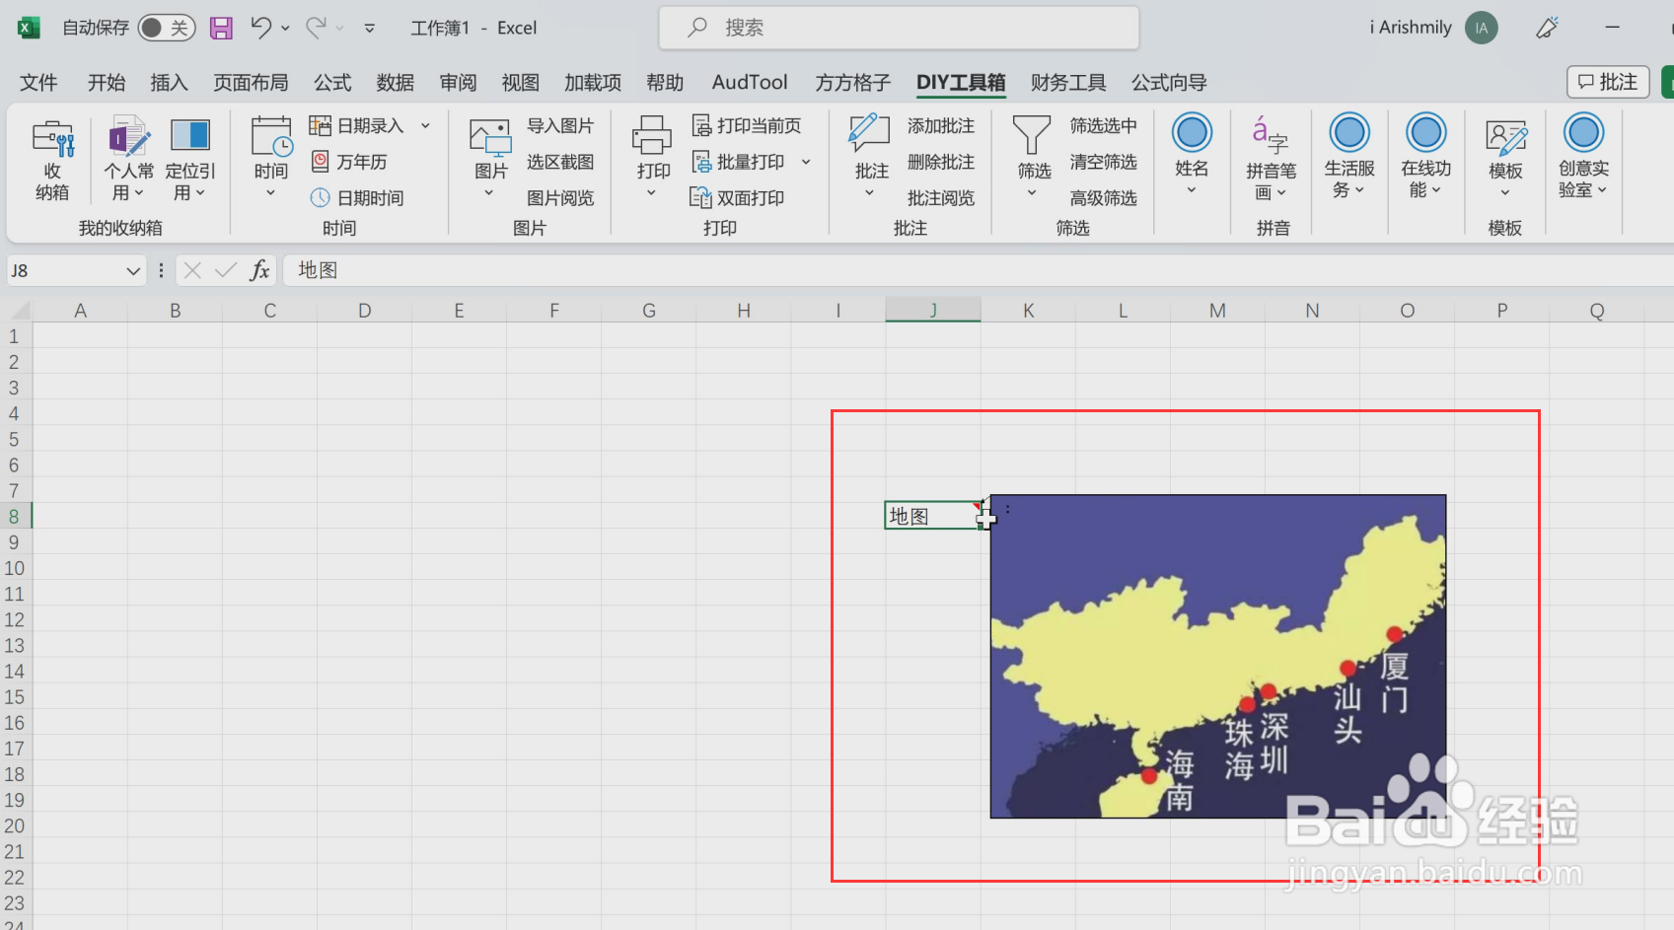The width and height of the screenshot is (1674, 930).
Task: Expand the 姓名 dropdown arrow
Action: (x=1192, y=190)
